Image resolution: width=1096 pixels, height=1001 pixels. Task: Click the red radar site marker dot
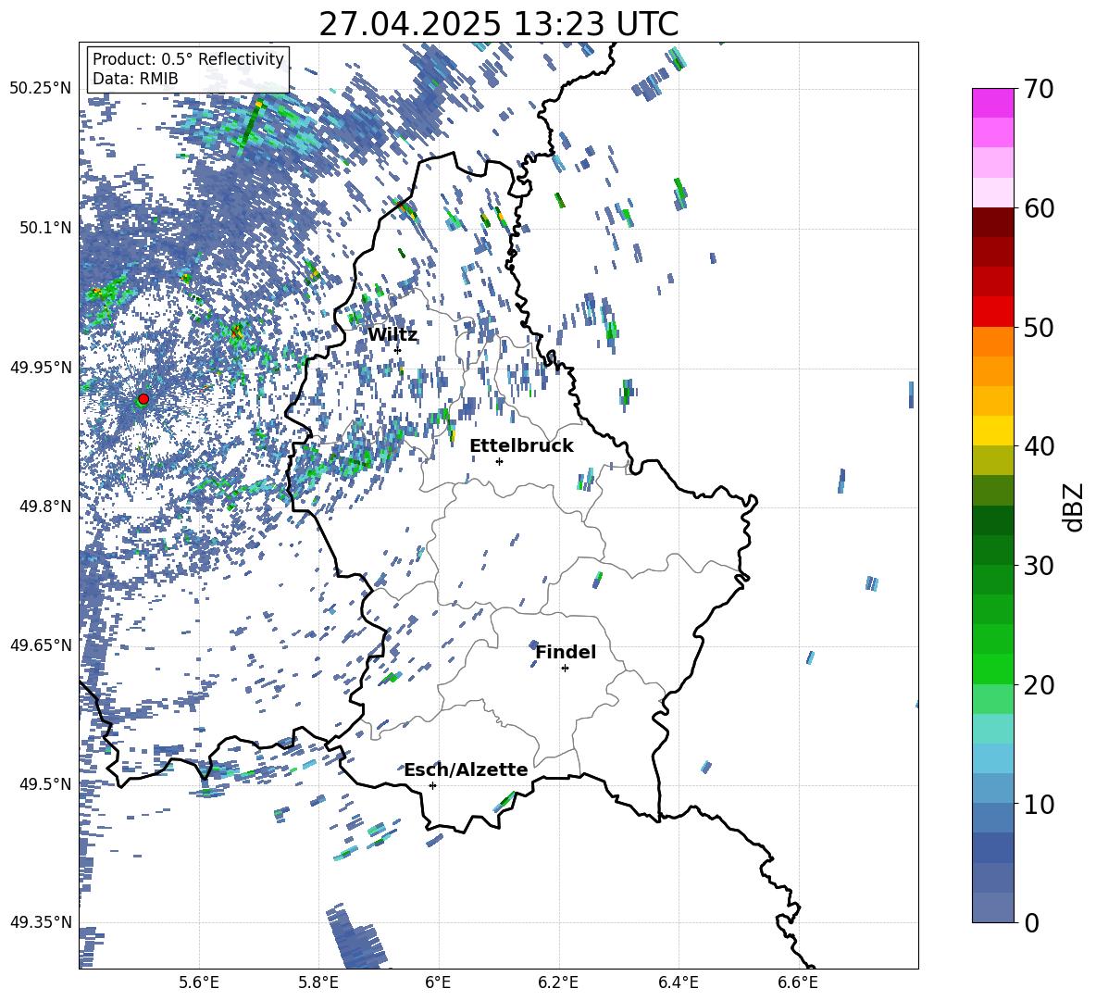click(x=143, y=398)
